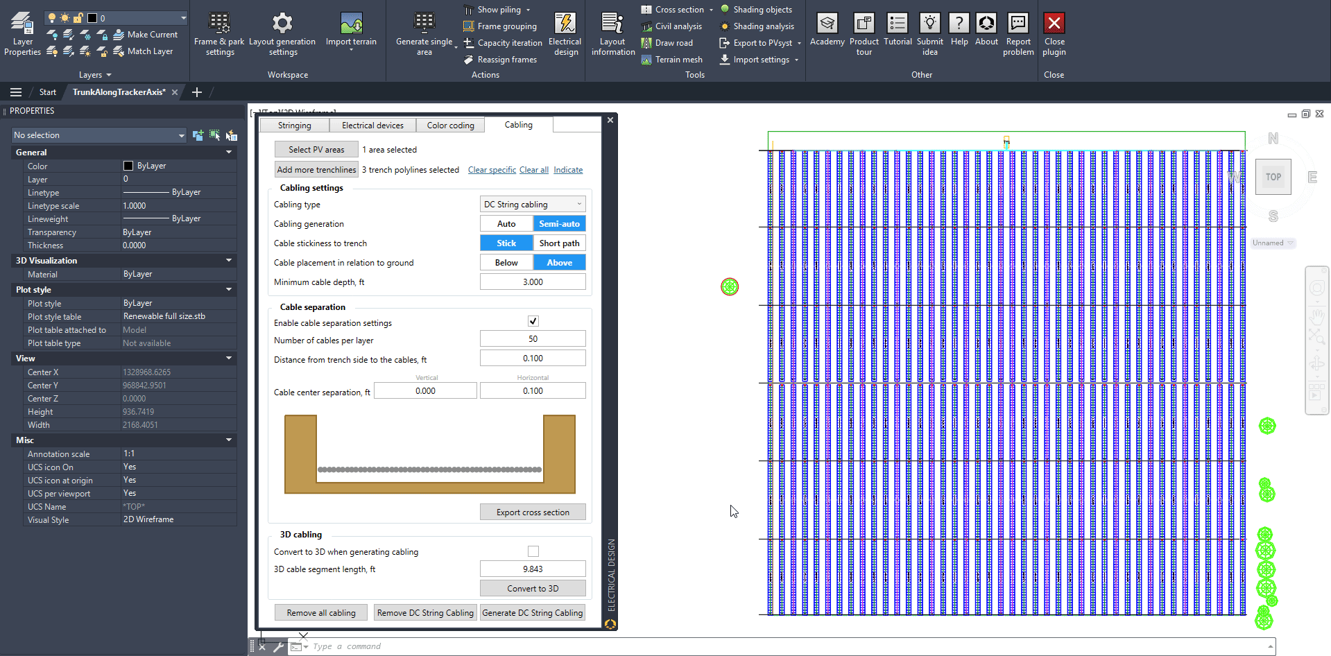Click ByLayer color swatch in Properties
The width and height of the screenshot is (1331, 656).
click(x=128, y=166)
